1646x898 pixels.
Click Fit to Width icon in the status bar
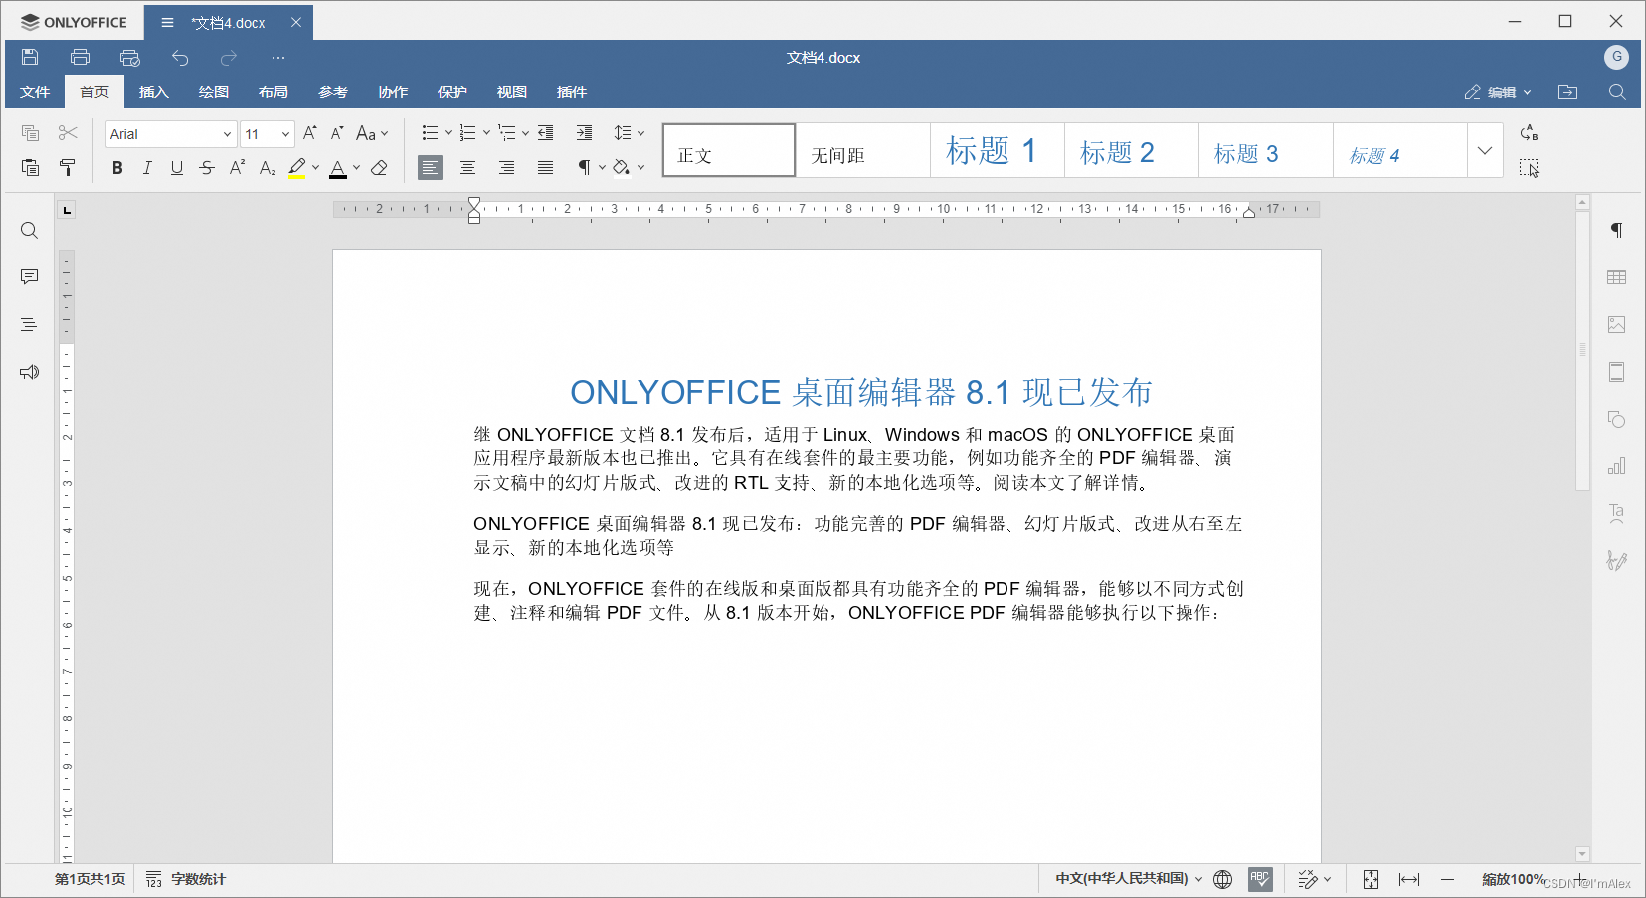[x=1409, y=879]
